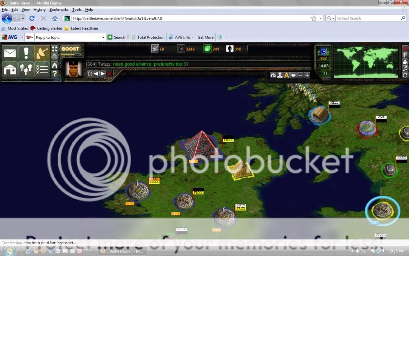Open the mail envelope inbox
This screenshot has height=349, width=409.
point(10,53)
